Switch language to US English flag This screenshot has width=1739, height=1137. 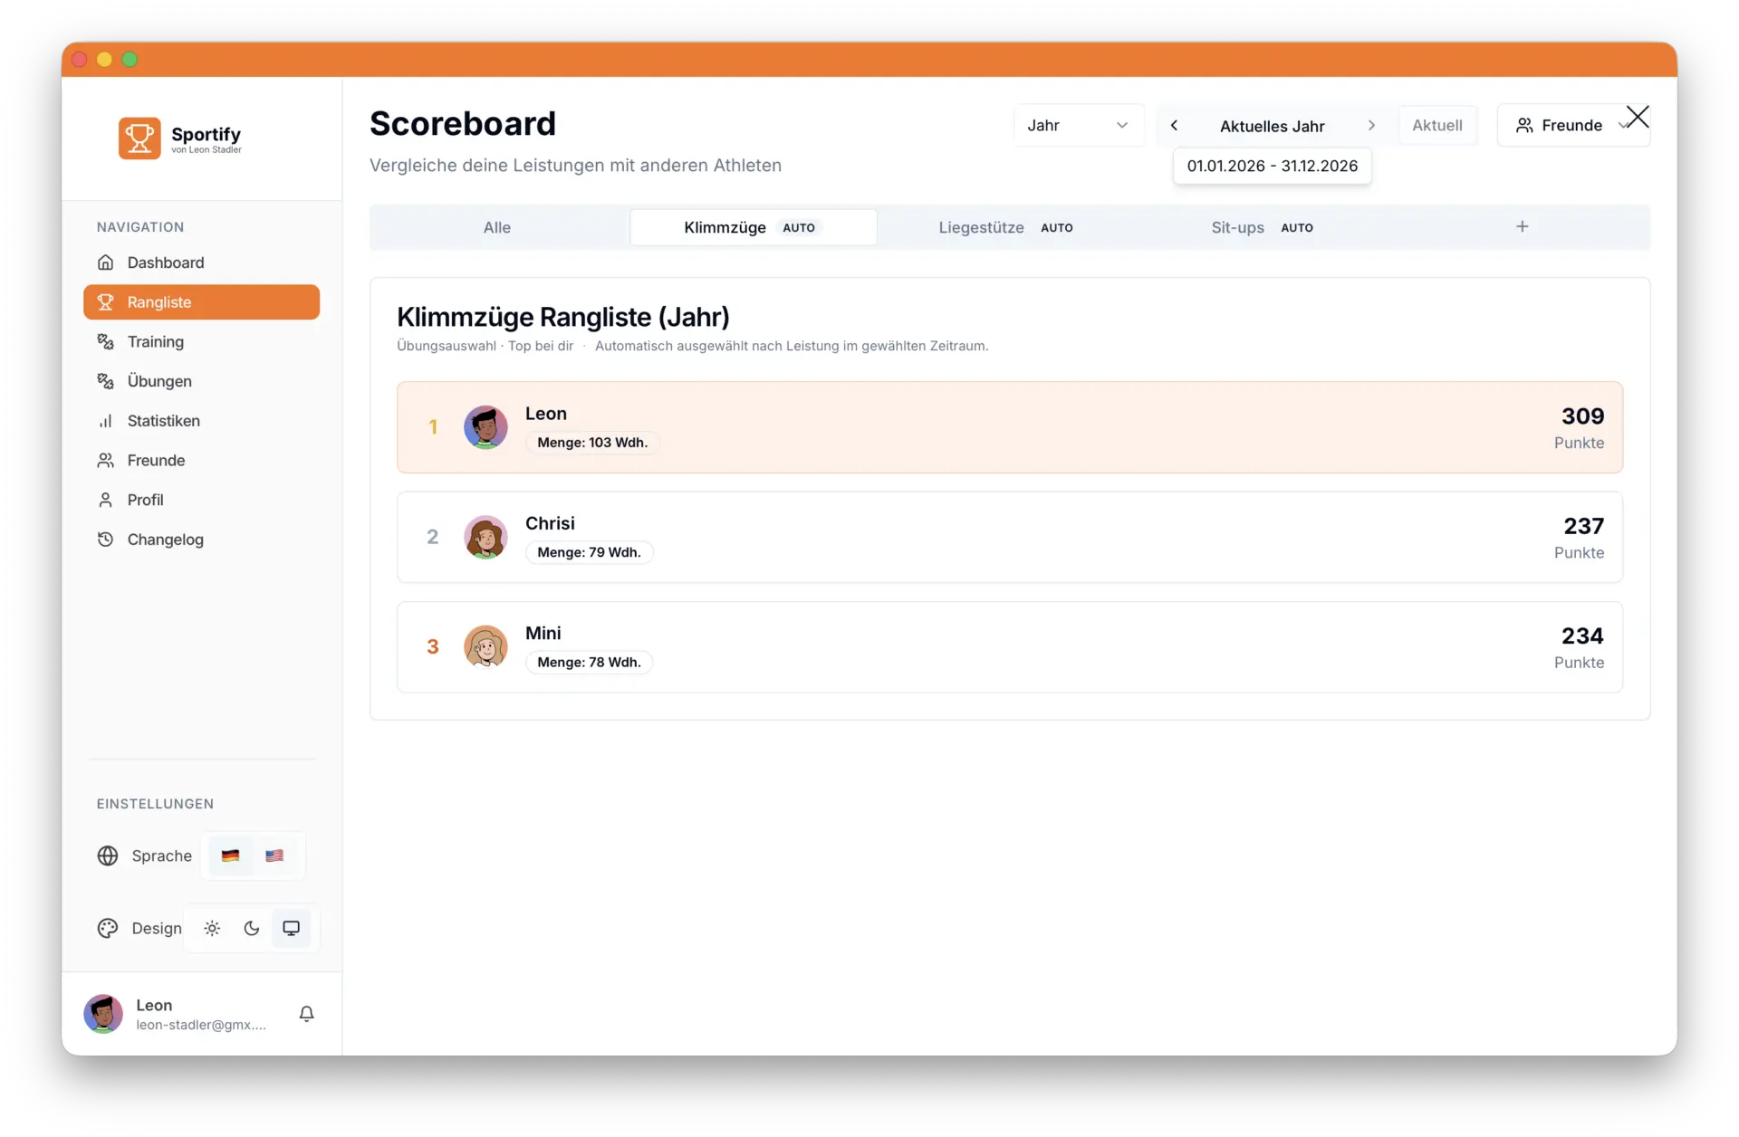pos(274,855)
